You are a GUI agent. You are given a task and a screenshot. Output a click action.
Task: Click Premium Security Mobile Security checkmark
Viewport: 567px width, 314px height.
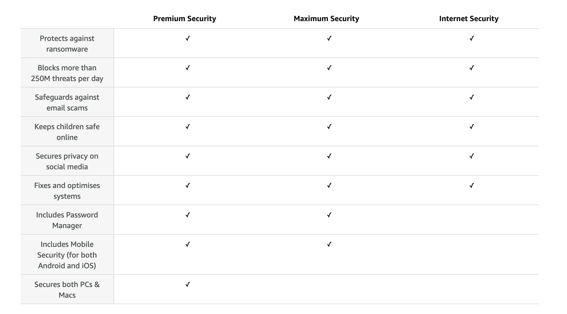click(188, 244)
